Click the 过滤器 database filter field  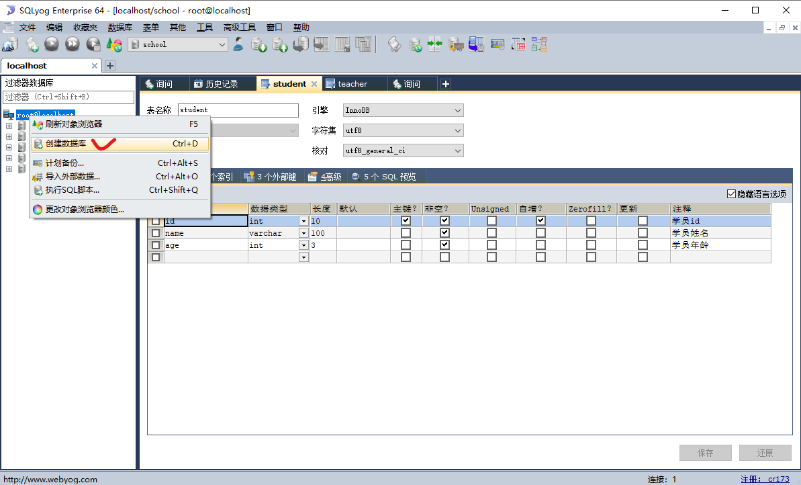coord(68,97)
